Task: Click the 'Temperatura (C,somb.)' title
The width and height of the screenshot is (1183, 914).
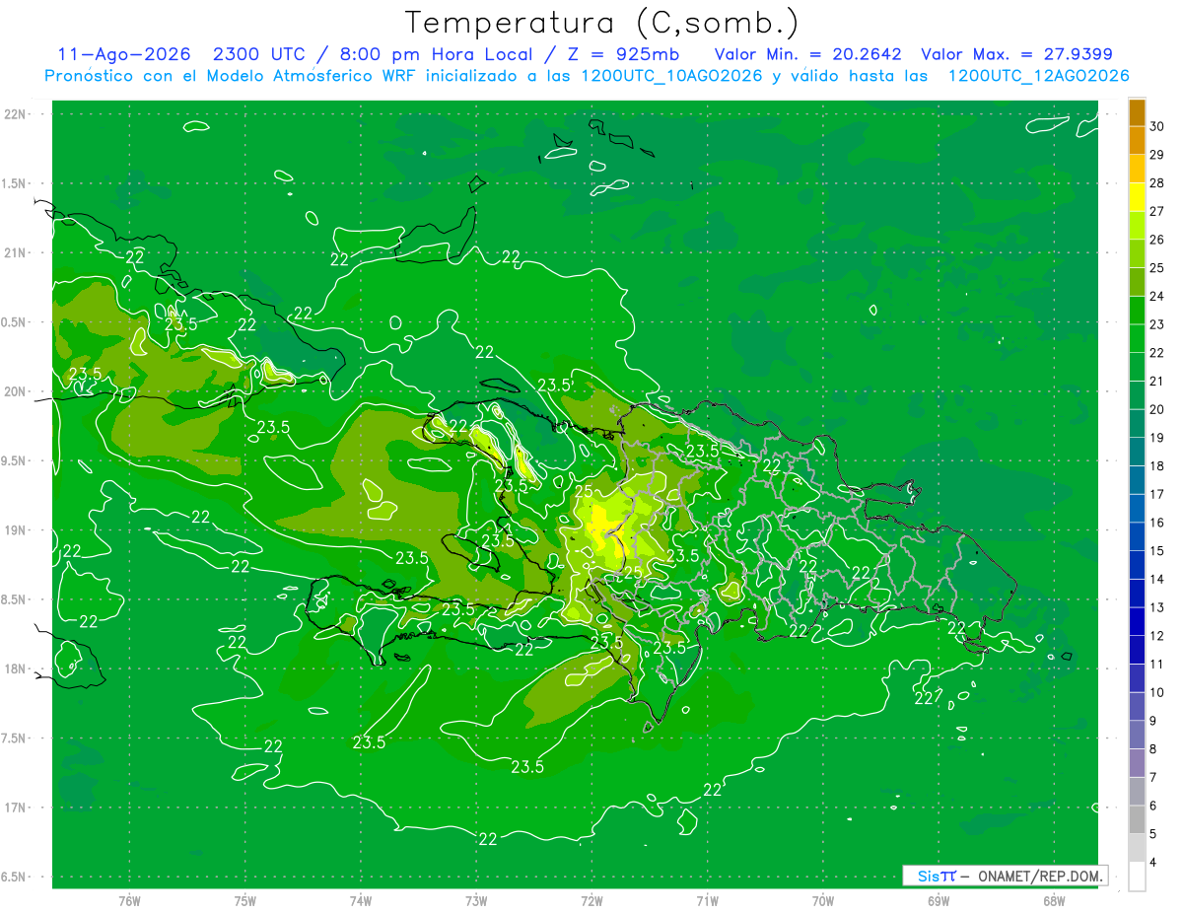Action: 602,23
